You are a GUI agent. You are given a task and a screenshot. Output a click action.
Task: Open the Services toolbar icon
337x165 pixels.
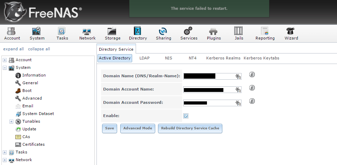(x=189, y=34)
